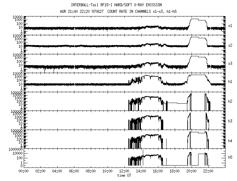Select the 08:00 time axis label
The height and width of the screenshot is (181, 237).
(x=91, y=171)
